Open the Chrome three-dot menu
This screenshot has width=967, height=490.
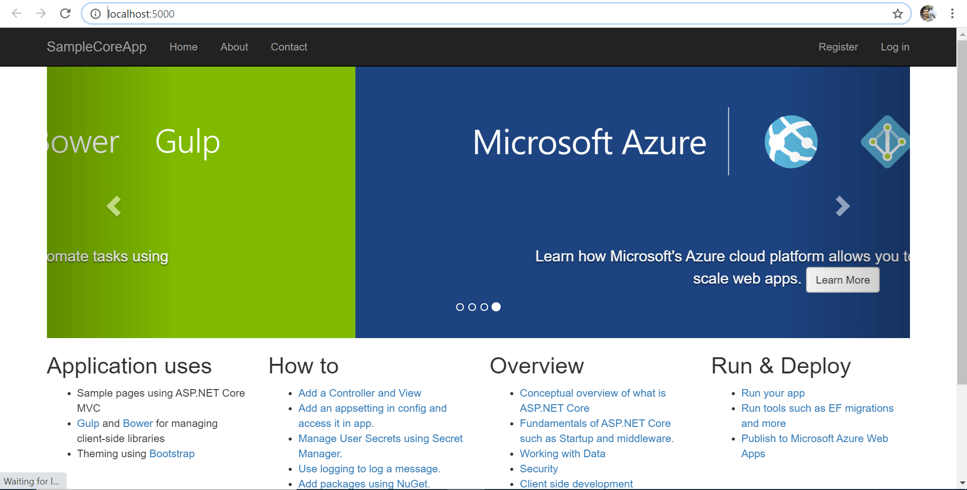(x=953, y=14)
